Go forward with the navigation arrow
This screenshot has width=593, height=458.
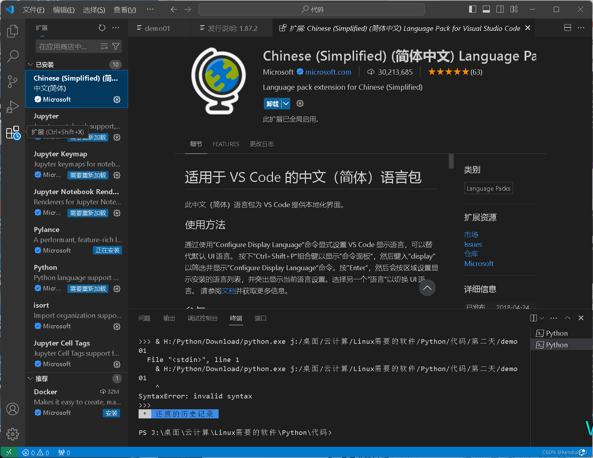coord(188,9)
